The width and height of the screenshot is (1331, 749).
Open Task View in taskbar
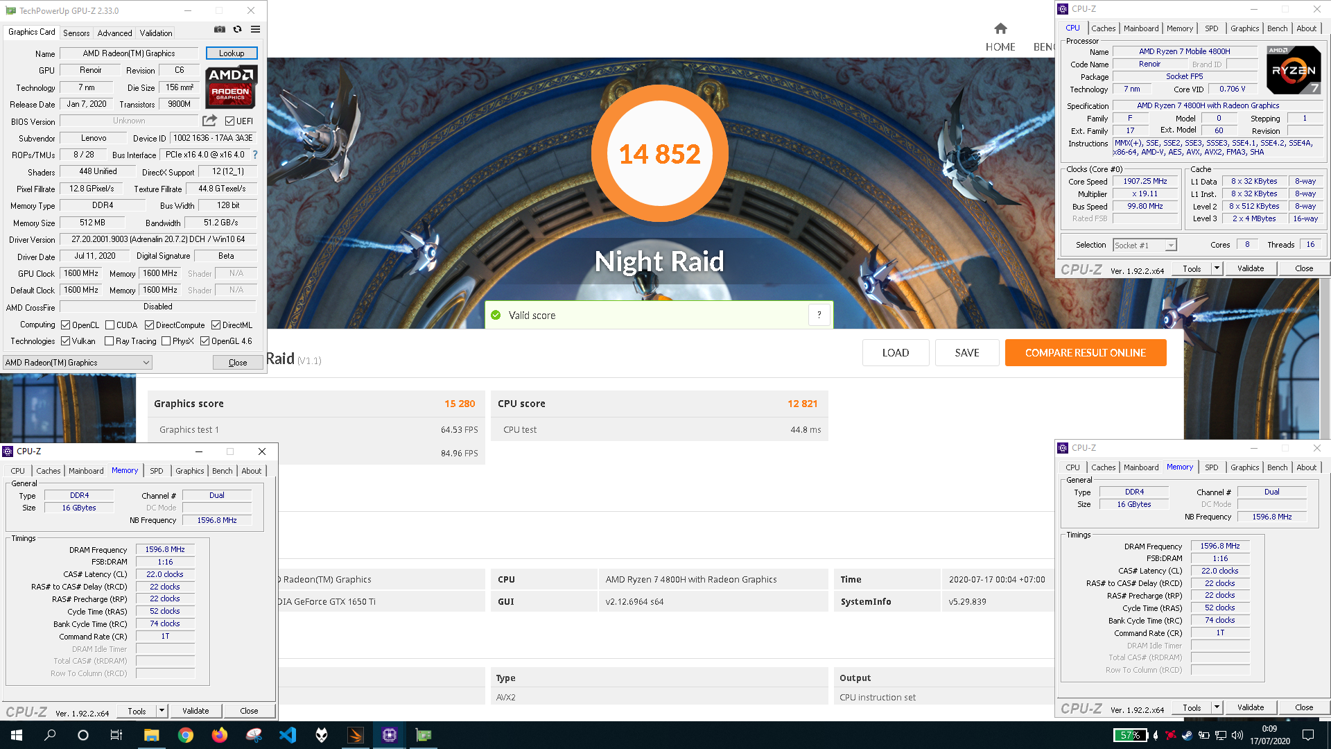(116, 735)
